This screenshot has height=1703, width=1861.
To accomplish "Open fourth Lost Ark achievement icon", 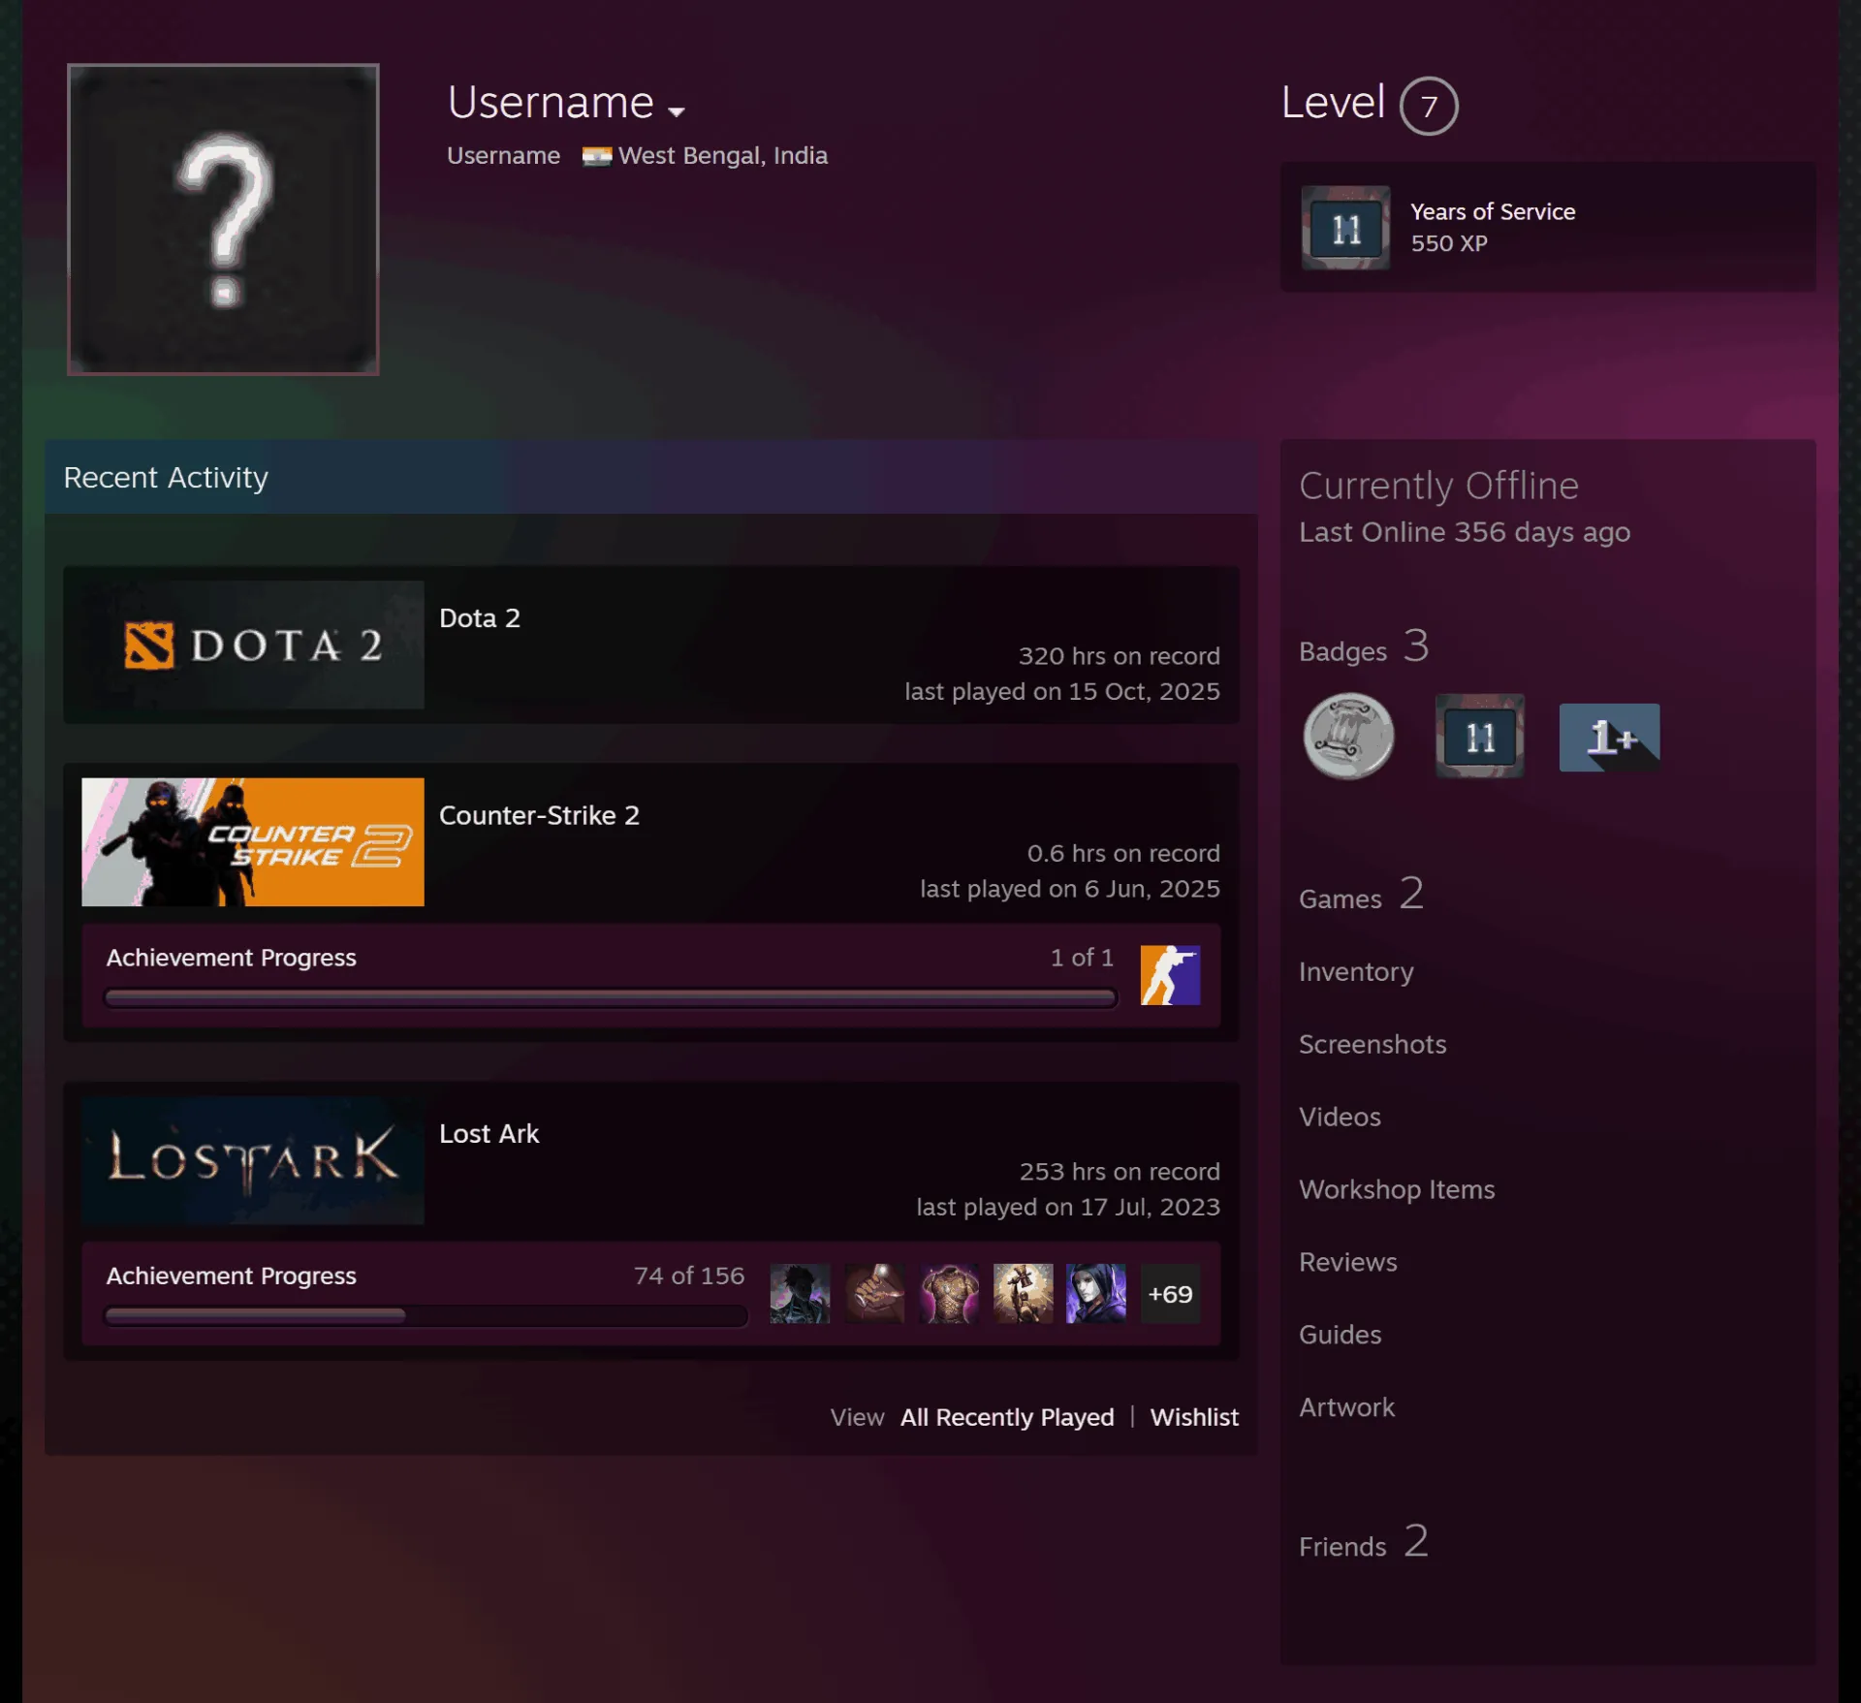I will (x=1023, y=1293).
